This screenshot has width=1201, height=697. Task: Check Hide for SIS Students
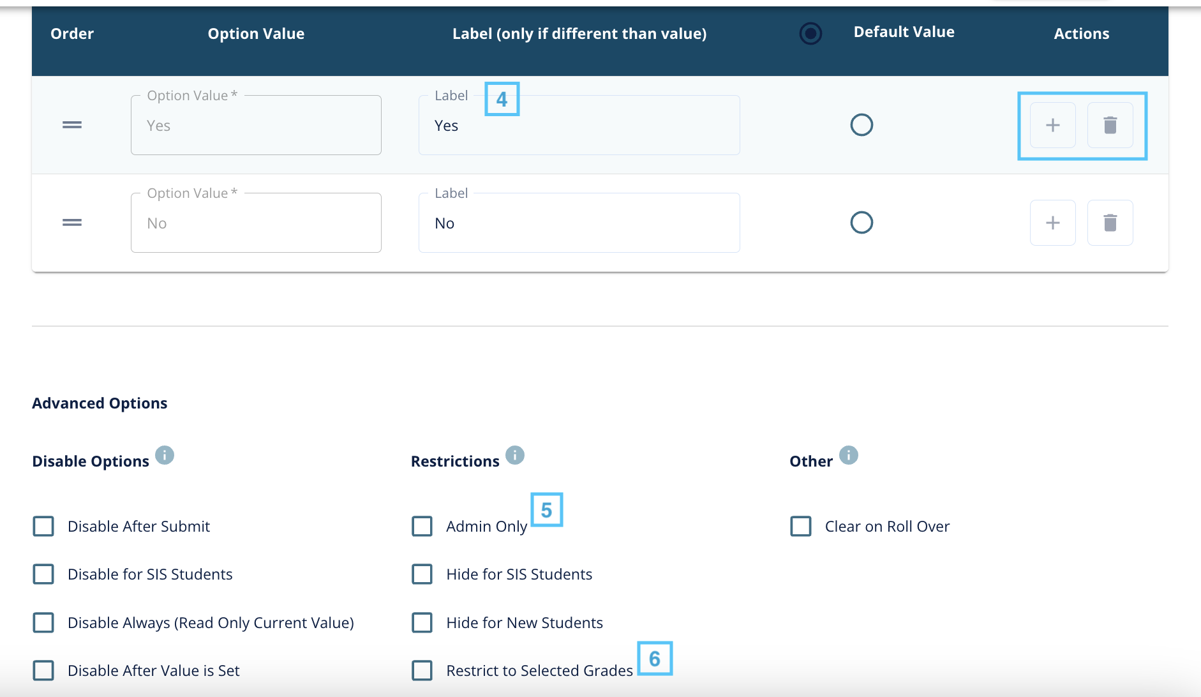[422, 574]
